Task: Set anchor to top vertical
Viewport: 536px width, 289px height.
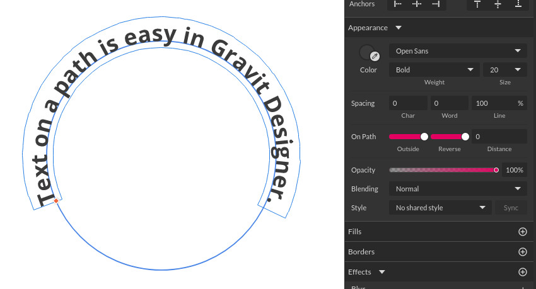Action: point(477,4)
